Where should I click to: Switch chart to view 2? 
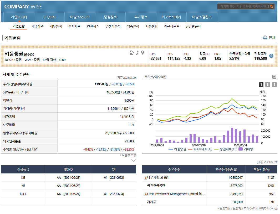coord(267,84)
